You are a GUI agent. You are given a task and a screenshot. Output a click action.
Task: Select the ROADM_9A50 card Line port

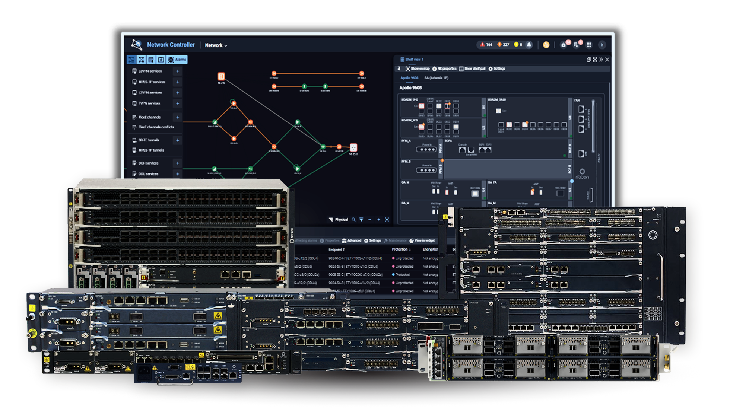(498, 111)
